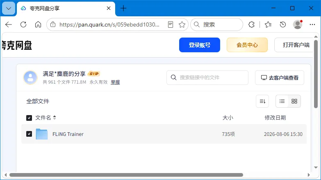321x180 pixels.
Task: Focus the browser 搜索 box
Action: [x=216, y=24]
